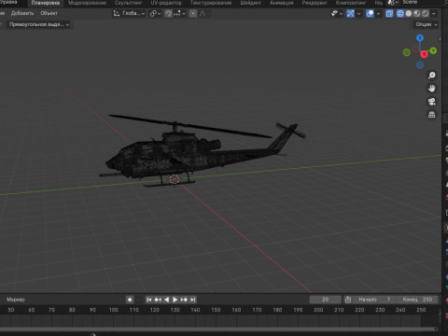Image resolution: width=448 pixels, height=336 pixels.
Task: Jump to the timeline end
Action: [x=193, y=300]
